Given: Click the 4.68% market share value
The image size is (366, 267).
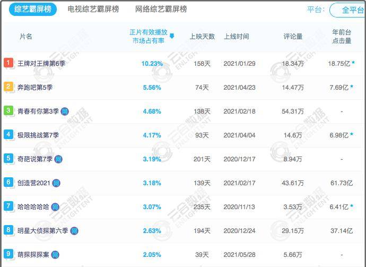Looking at the screenshot, I should pyautogui.click(x=152, y=111).
